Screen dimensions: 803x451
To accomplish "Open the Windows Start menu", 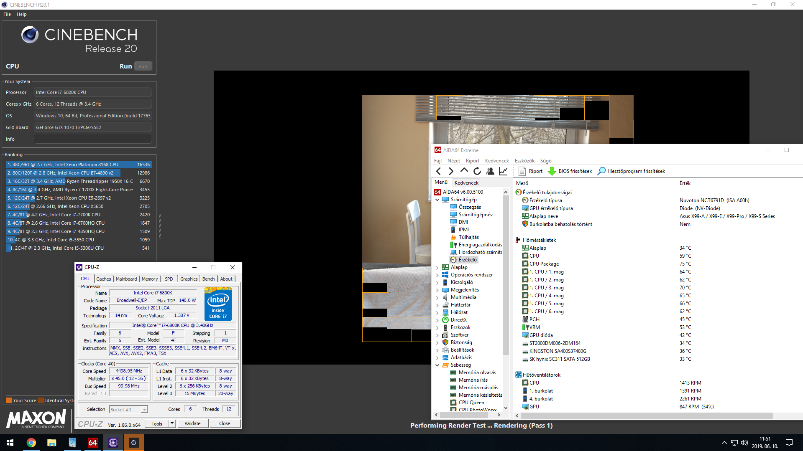I will point(10,443).
